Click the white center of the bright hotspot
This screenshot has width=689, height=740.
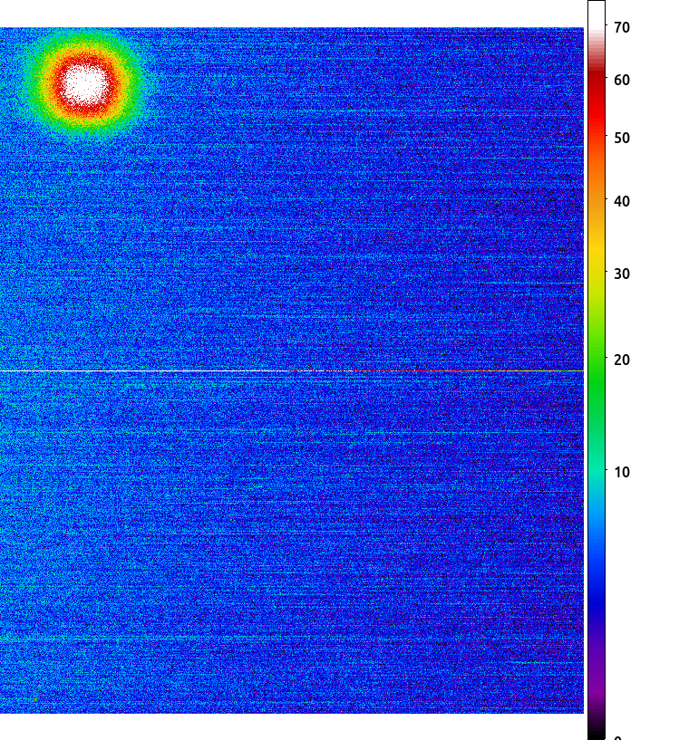tap(85, 84)
